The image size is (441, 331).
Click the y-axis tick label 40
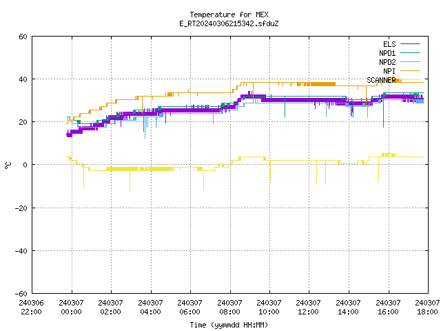point(23,79)
